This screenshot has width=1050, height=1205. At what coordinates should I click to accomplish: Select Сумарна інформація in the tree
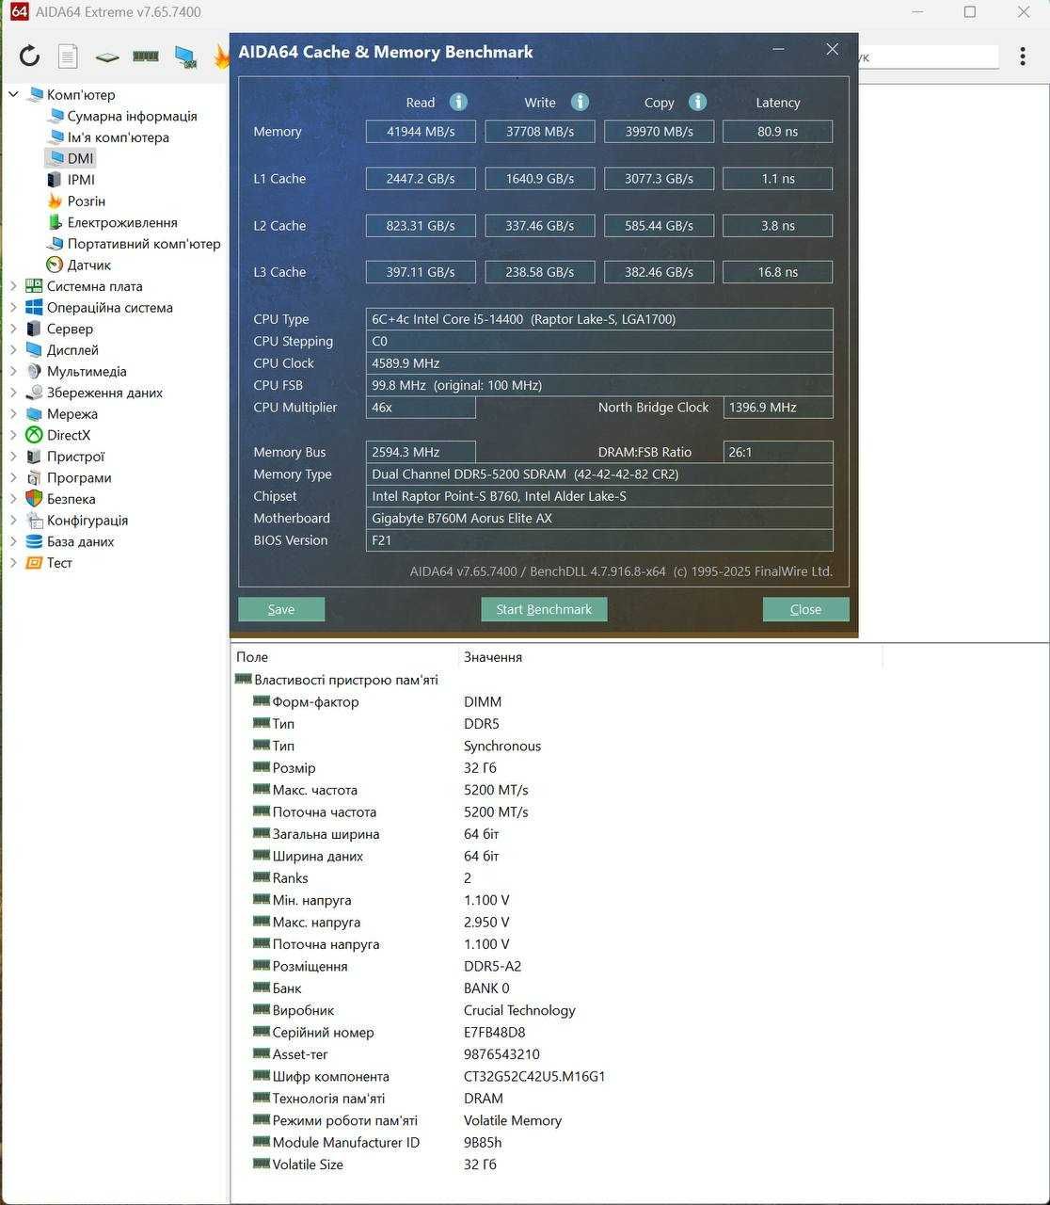(x=132, y=116)
